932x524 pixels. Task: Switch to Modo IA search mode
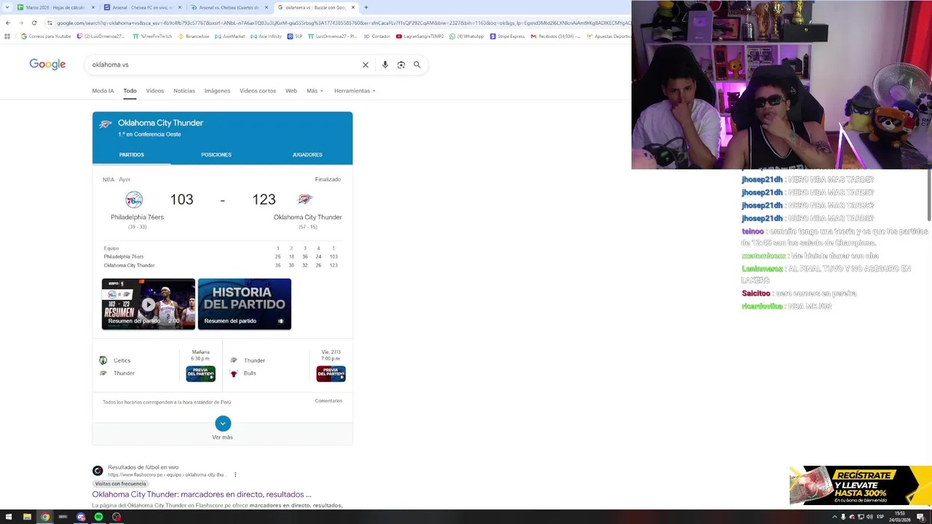(103, 91)
